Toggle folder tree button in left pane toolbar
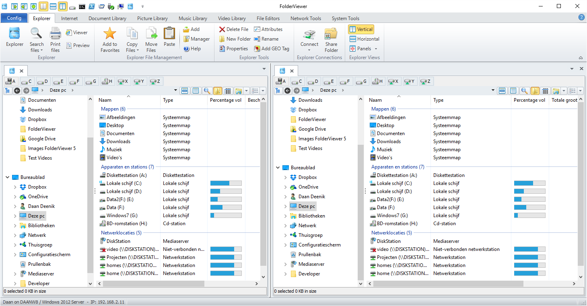 click(8, 90)
